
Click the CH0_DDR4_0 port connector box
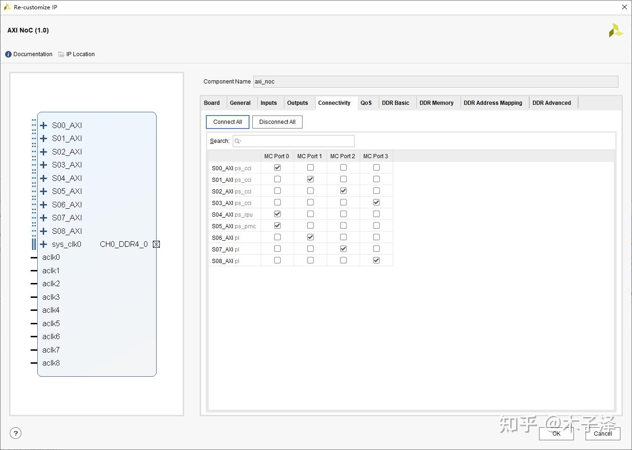(x=156, y=244)
